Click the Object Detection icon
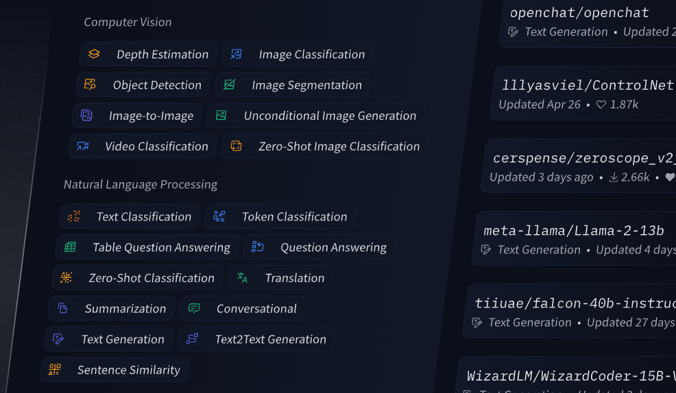Image resolution: width=676 pixels, height=393 pixels. click(90, 84)
